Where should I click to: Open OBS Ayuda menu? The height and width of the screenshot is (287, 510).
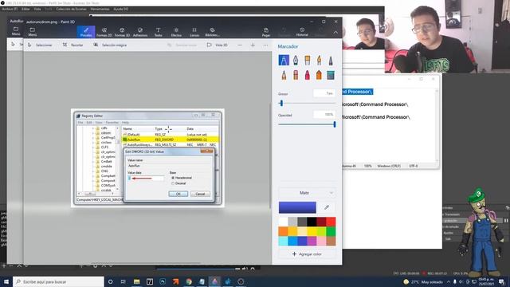120,9
